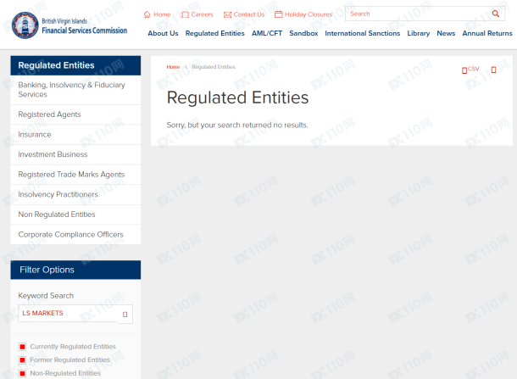
Task: Open Insurance sidebar item
Action: [75, 135]
